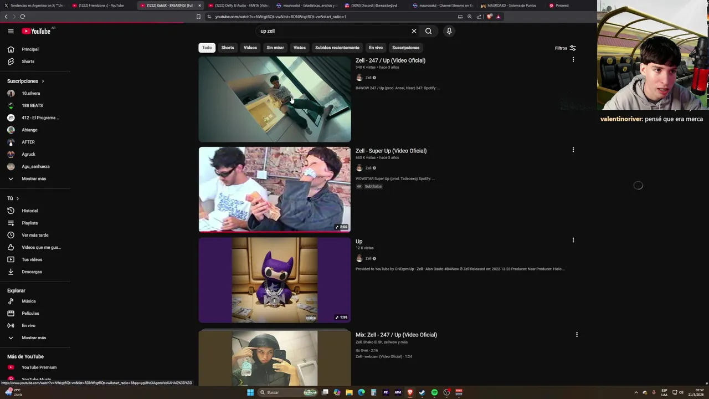Open Zell - Super Up (Video Oficial) title
The height and width of the screenshot is (399, 709).
(391, 151)
